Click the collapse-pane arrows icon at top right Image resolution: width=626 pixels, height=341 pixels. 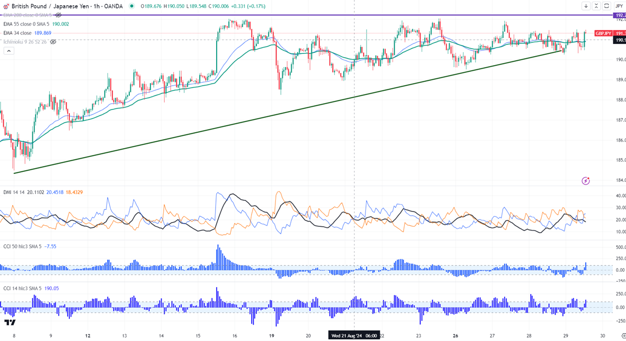tap(596, 6)
